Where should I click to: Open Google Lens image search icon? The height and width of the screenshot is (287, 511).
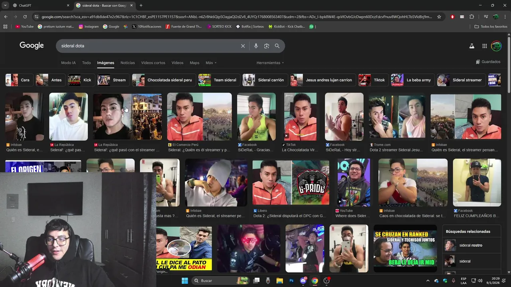pyautogui.click(x=267, y=46)
